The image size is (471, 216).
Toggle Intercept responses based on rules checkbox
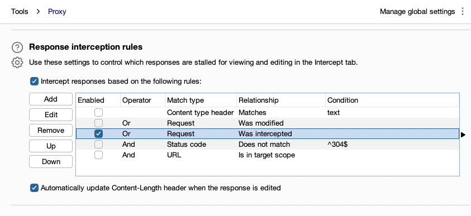34,81
